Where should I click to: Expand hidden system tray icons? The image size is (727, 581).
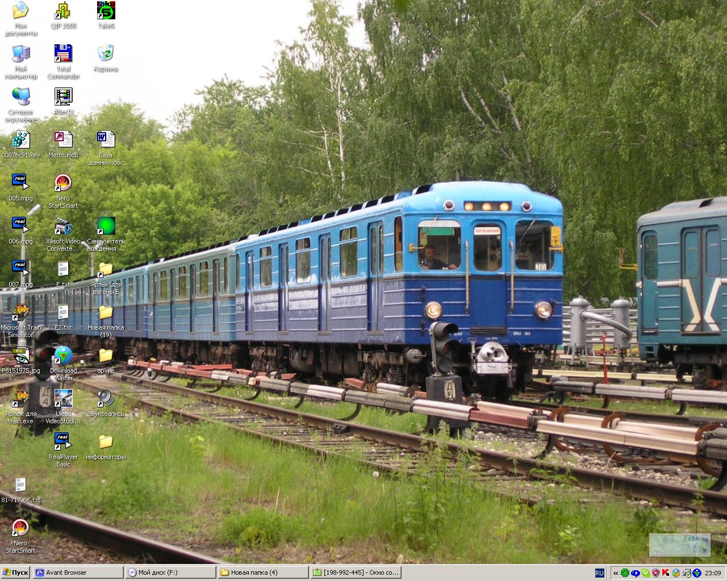615,573
